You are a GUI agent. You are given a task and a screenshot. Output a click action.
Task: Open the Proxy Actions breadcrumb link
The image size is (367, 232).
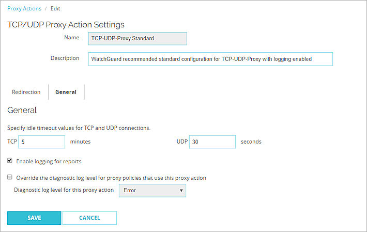coord(23,9)
